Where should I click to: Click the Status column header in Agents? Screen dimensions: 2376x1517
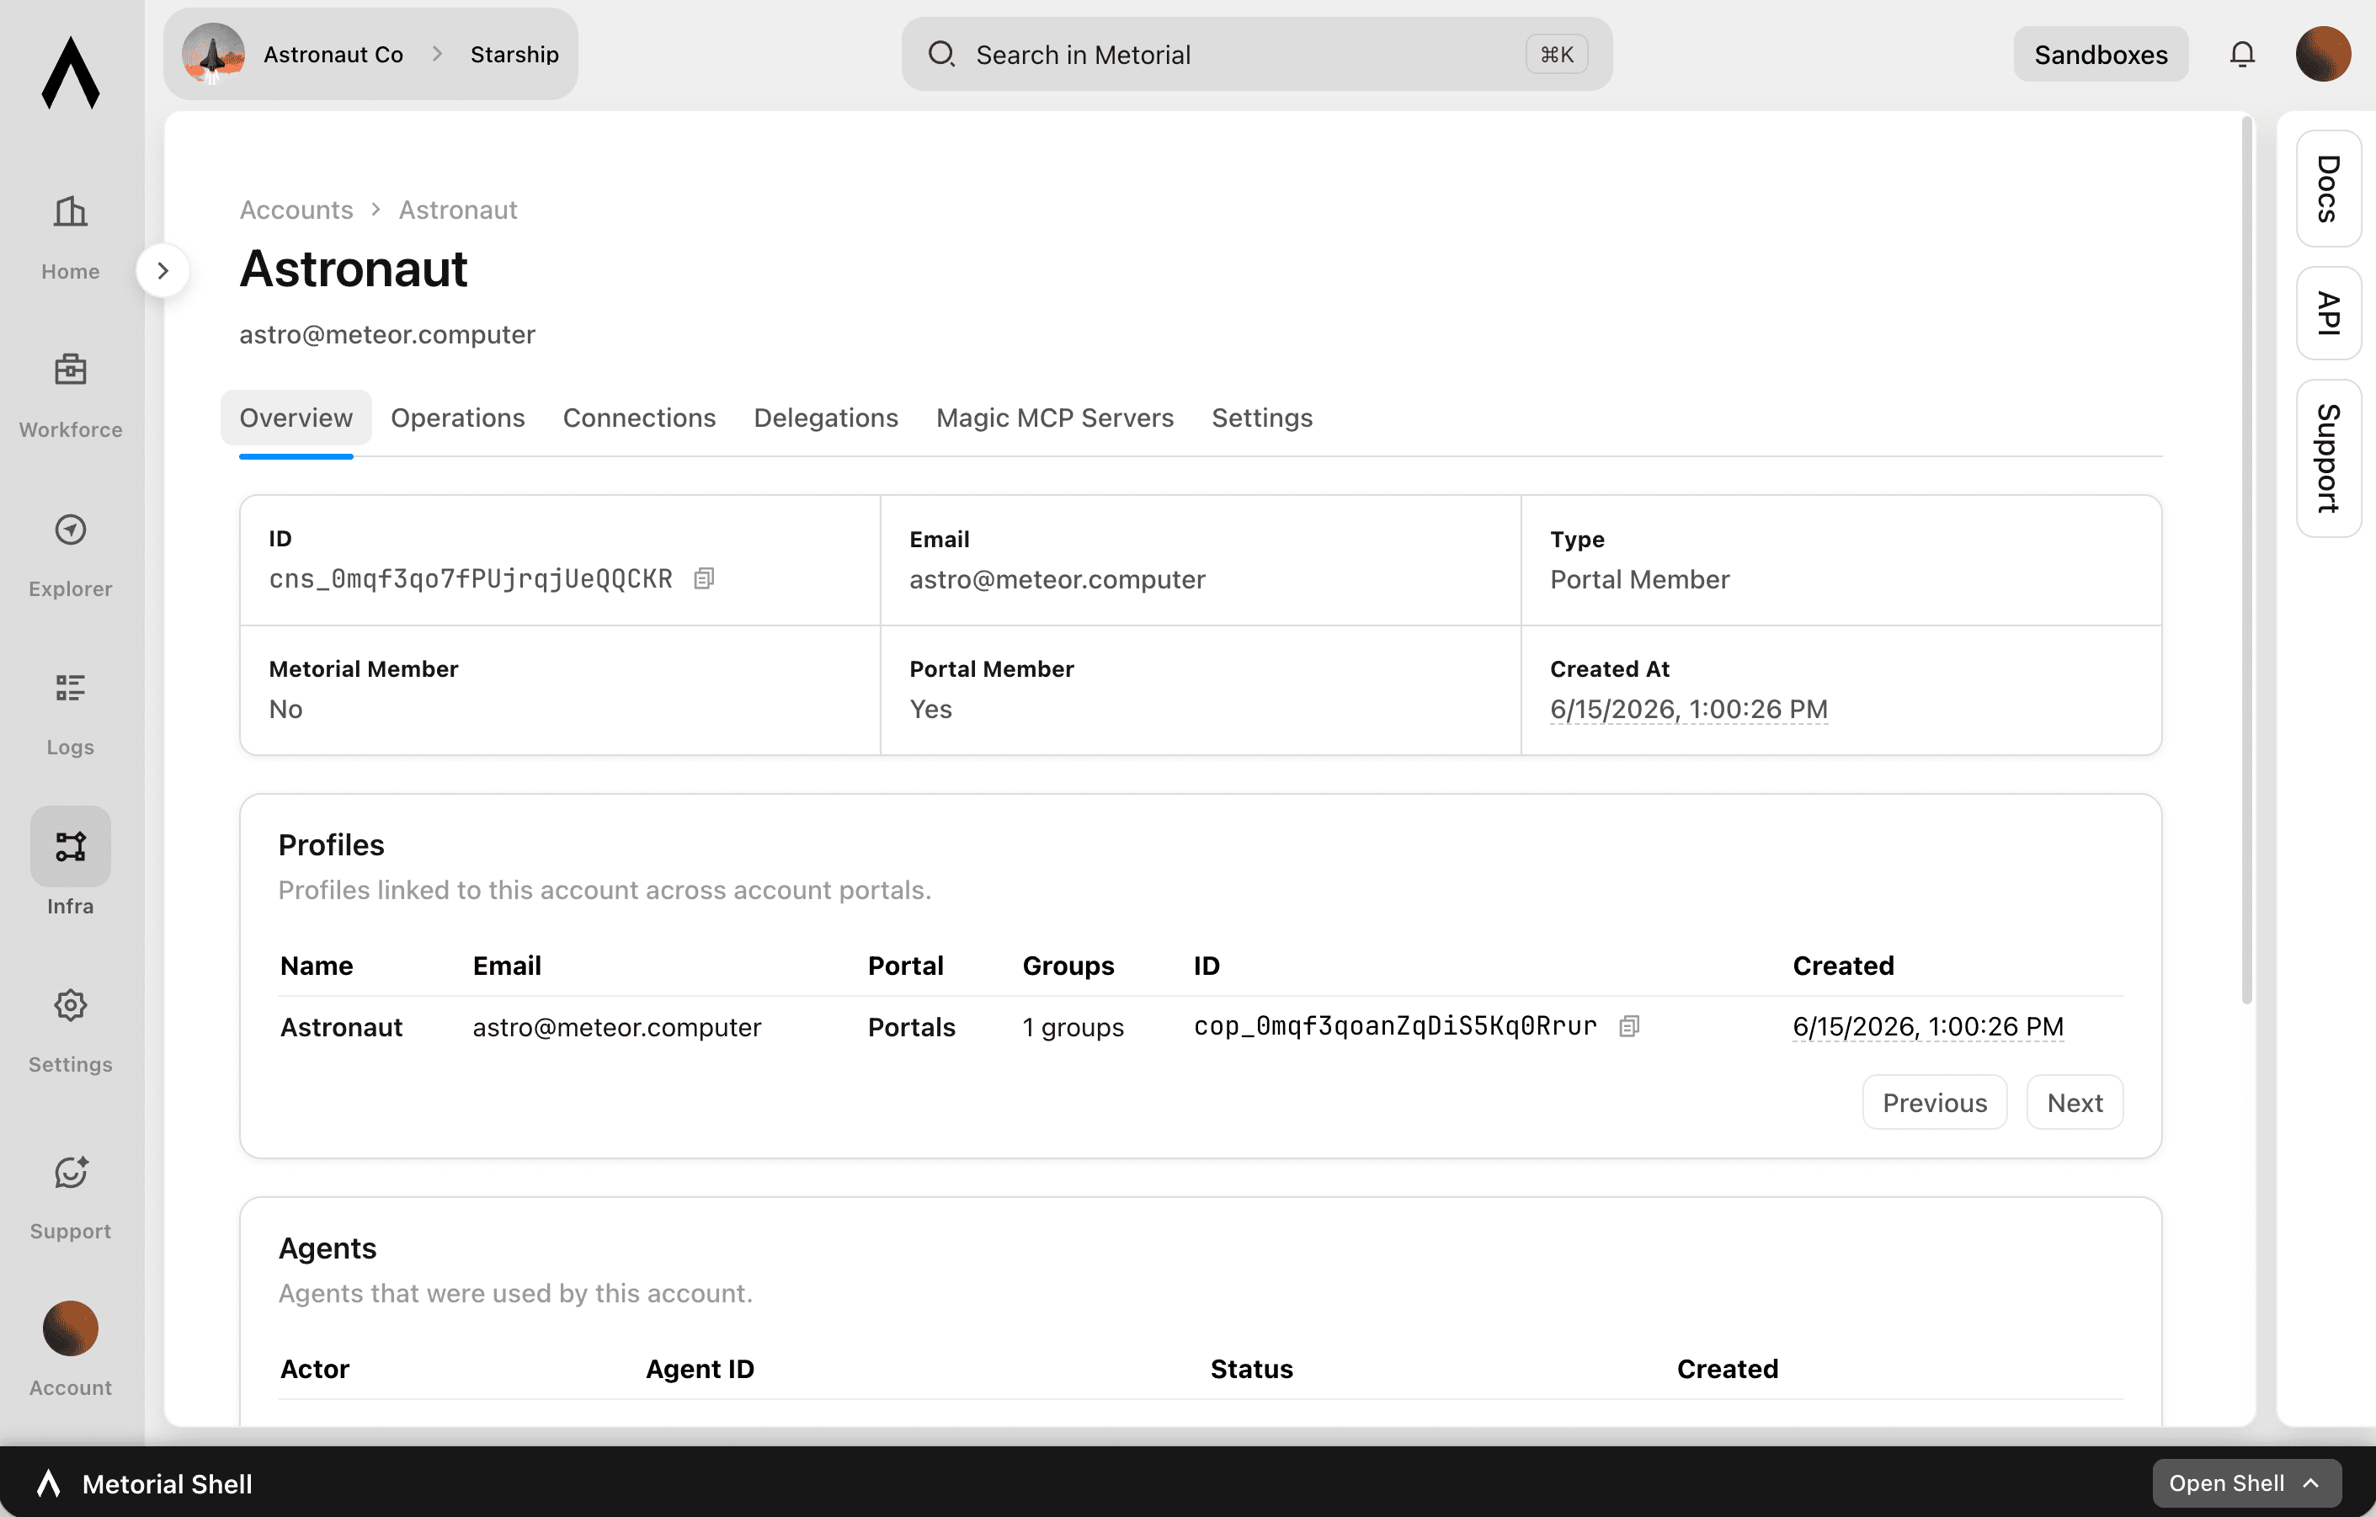click(1251, 1368)
